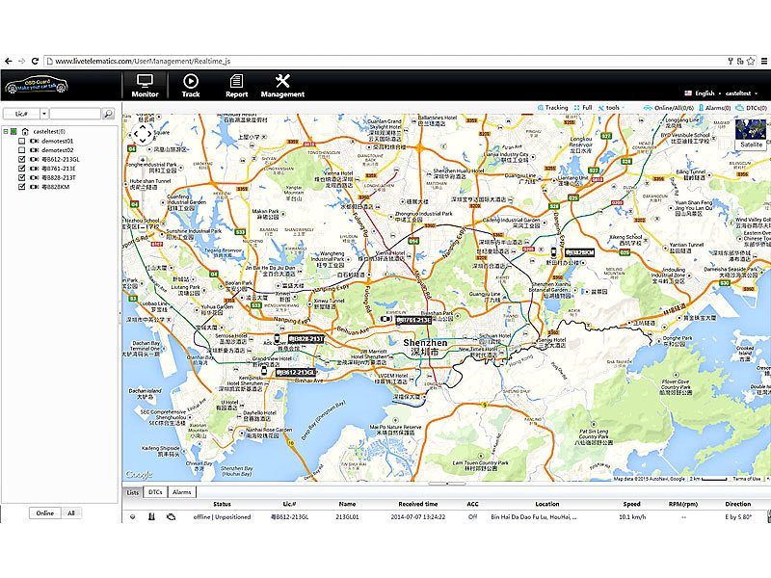
Task: Click the battery icon in list row
Action: coord(151,517)
